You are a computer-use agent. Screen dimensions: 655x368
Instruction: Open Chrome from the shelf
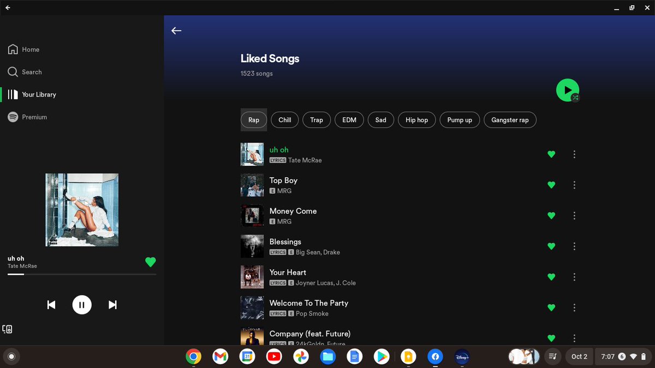point(193,357)
